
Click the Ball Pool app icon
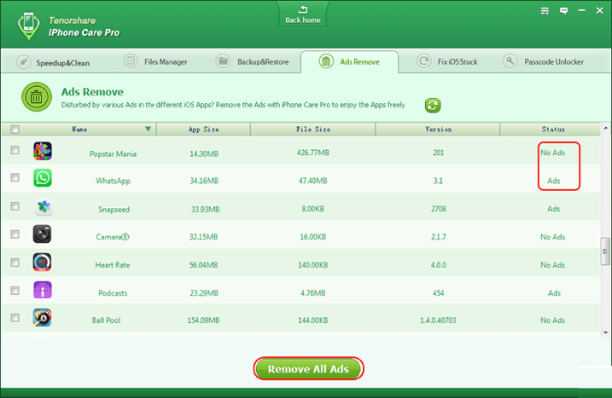click(x=42, y=318)
